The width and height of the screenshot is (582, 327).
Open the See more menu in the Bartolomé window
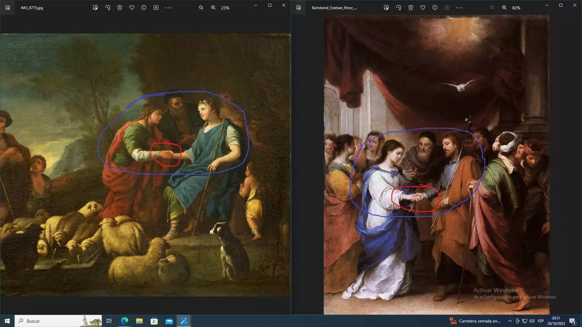459,8
